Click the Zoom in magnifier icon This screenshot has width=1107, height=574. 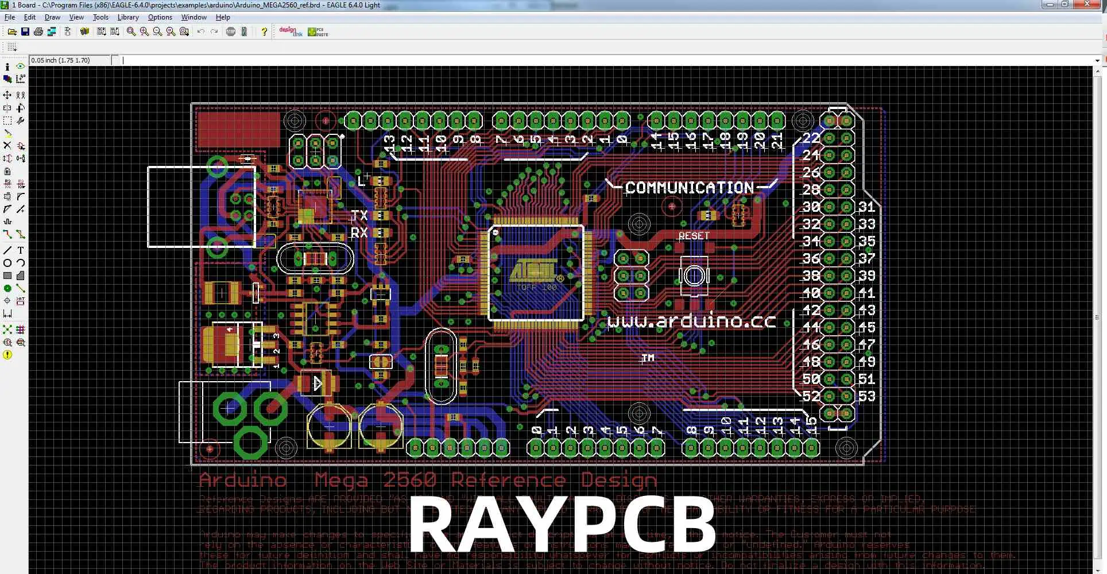click(x=144, y=32)
